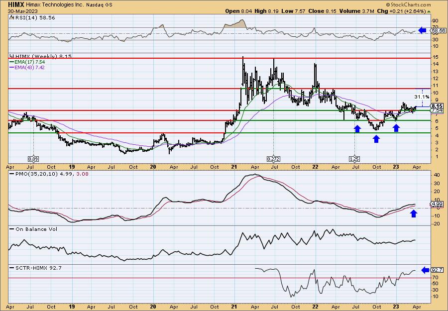Click the 92.7 SCTR axis value tag
Screen dimensions: 448x311
pyautogui.click(x=438, y=270)
